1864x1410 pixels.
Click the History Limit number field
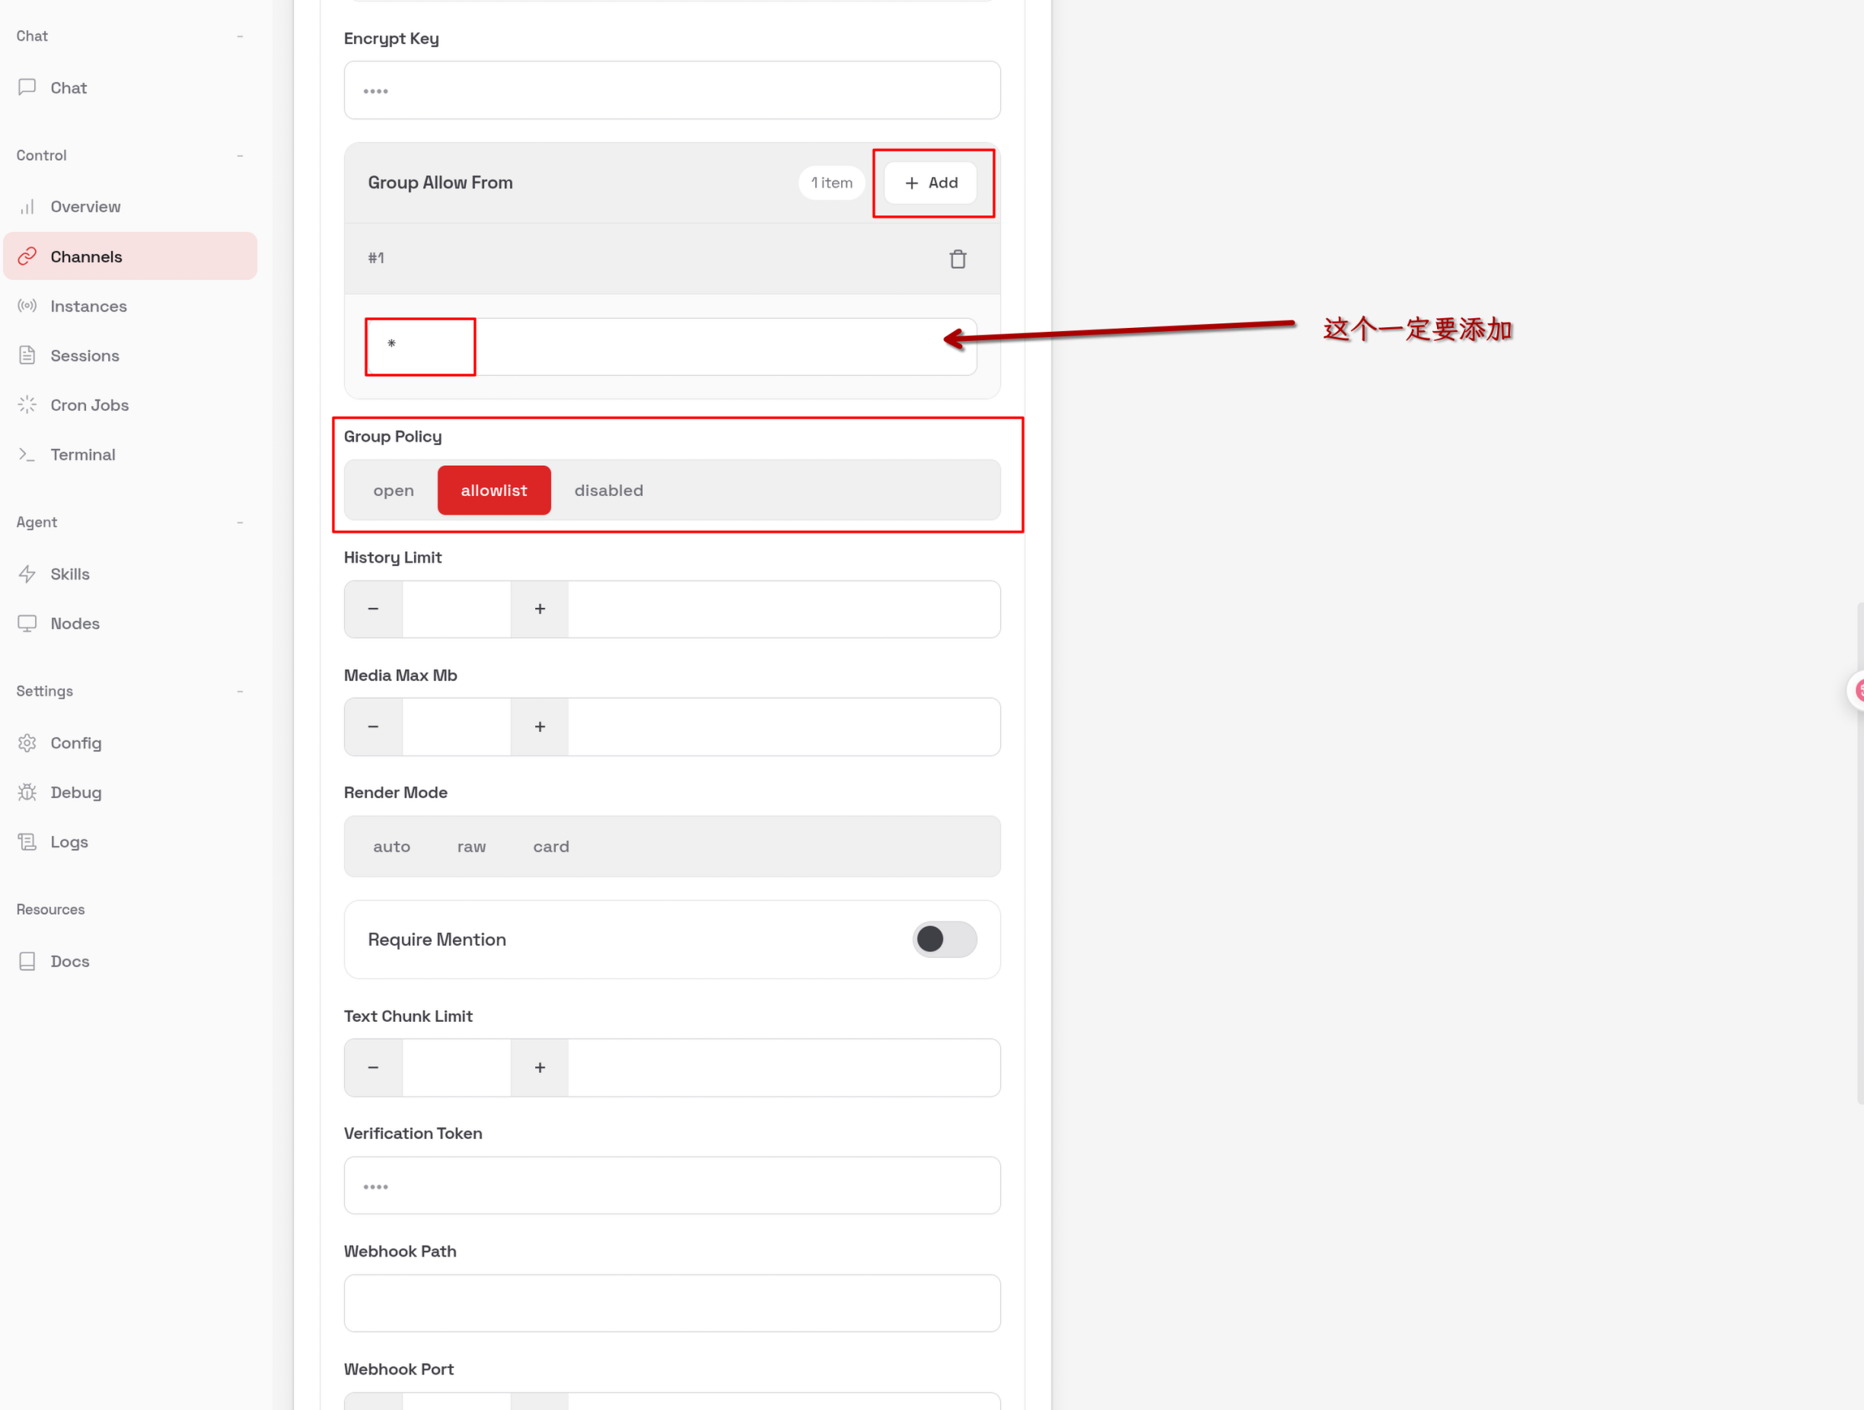click(x=457, y=609)
